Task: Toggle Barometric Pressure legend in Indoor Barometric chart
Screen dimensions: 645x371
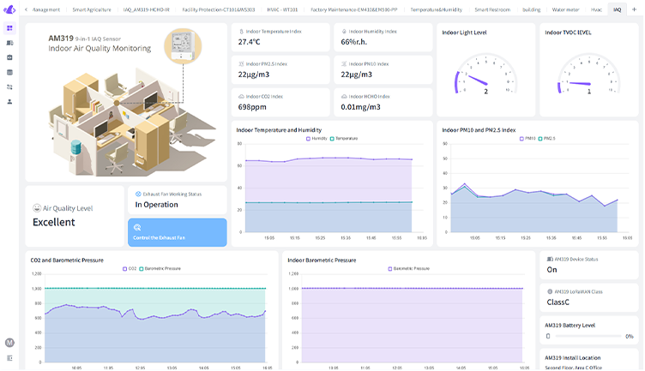Action: [408, 268]
